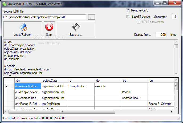Screen dimensions: 183x123
Task: Click the grid horizontal scroll right arrow
Action: 172,112
